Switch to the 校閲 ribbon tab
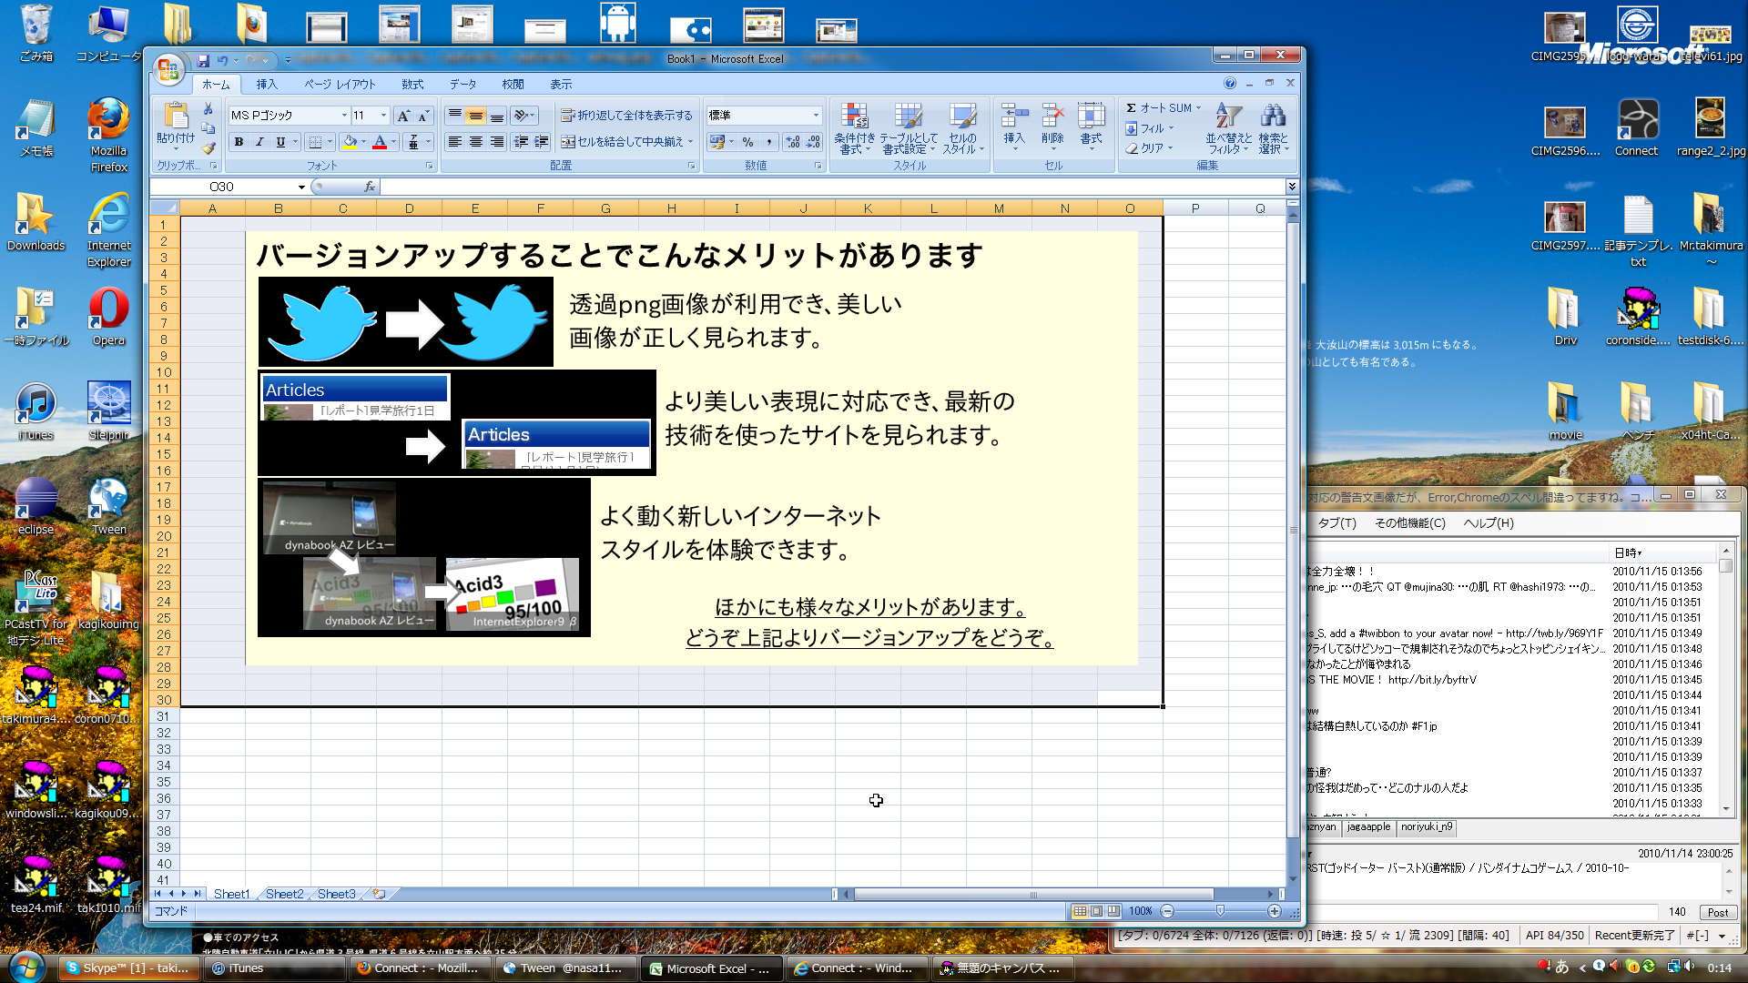Image resolution: width=1748 pixels, height=983 pixels. click(x=513, y=85)
